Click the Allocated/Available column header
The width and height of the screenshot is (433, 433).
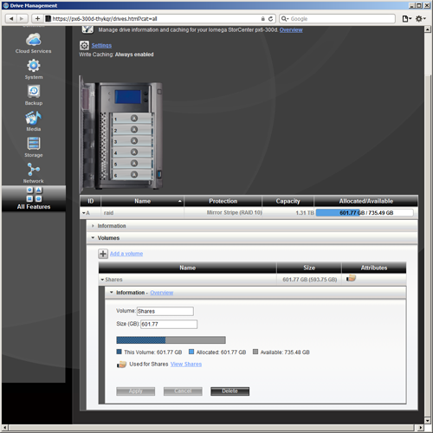pyautogui.click(x=366, y=201)
